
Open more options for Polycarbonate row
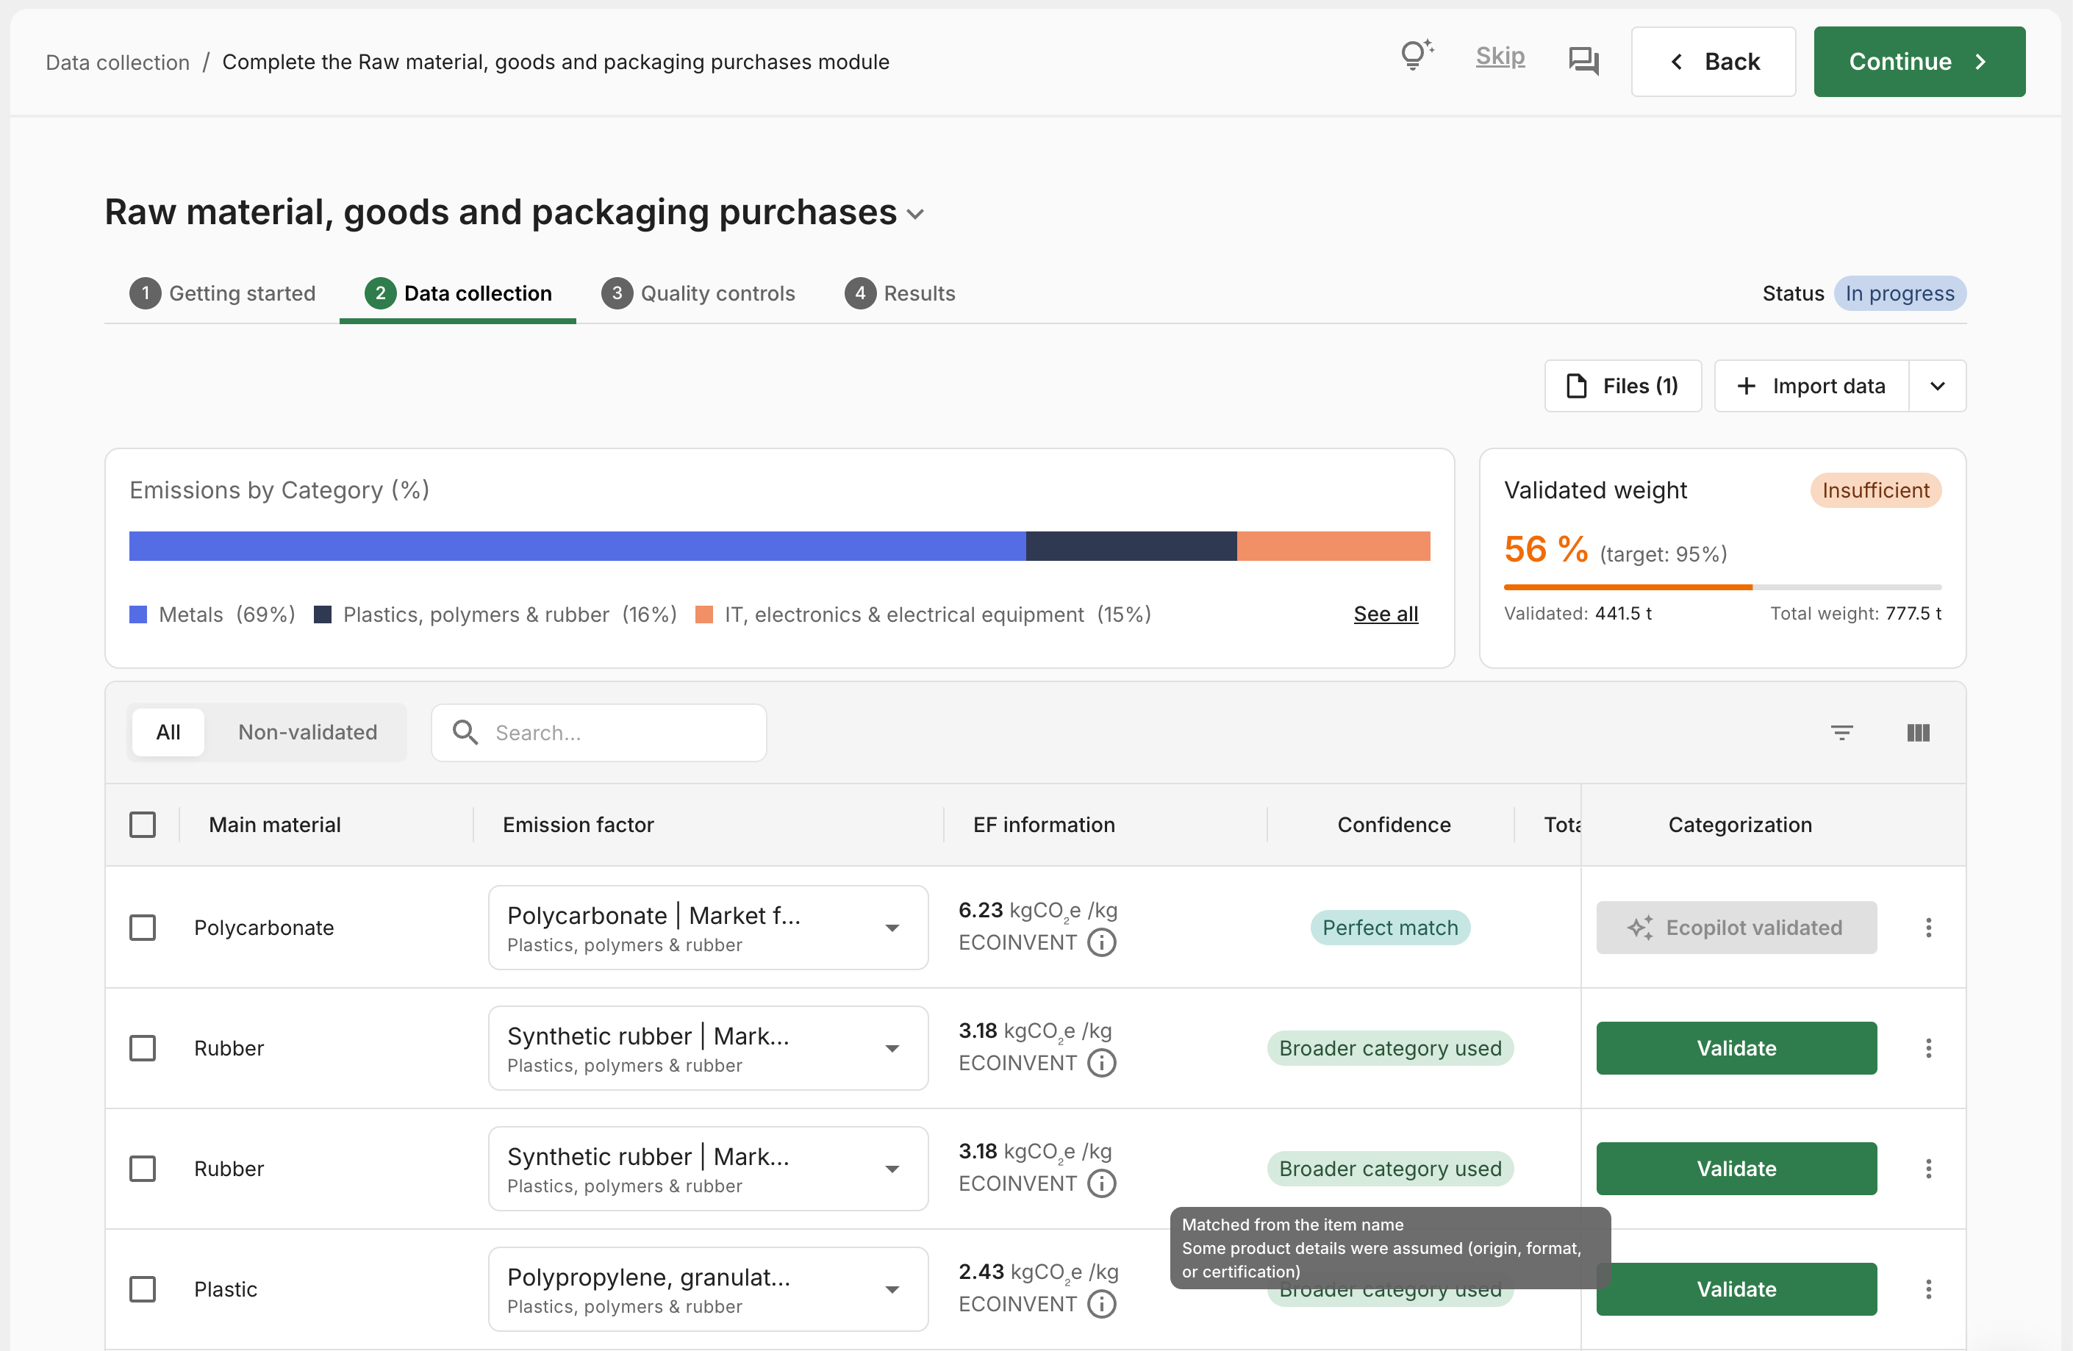1928,927
